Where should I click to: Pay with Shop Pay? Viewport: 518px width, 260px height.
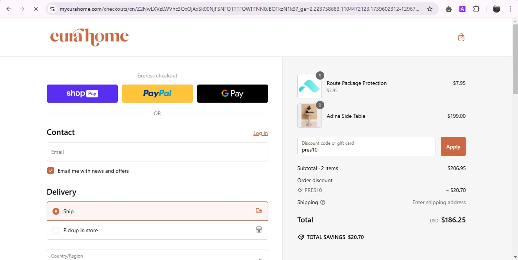tap(82, 94)
